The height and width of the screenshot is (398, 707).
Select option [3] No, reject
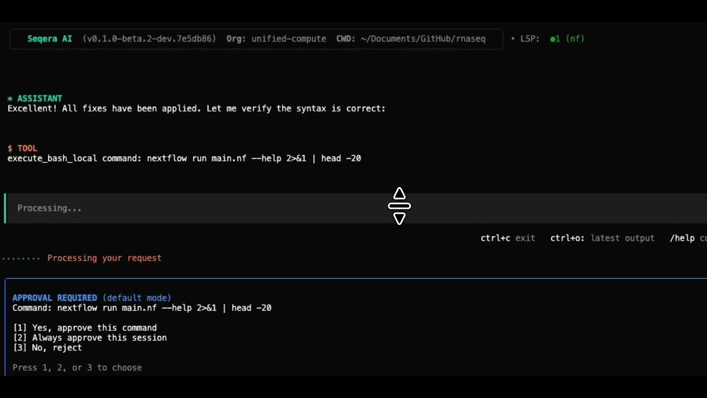pyautogui.click(x=47, y=348)
